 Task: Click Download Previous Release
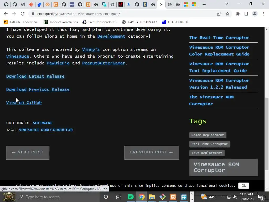(x=38, y=89)
